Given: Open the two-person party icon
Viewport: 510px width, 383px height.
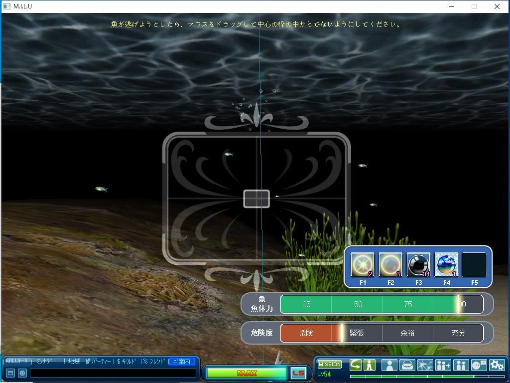Looking at the screenshot, I should point(461,365).
